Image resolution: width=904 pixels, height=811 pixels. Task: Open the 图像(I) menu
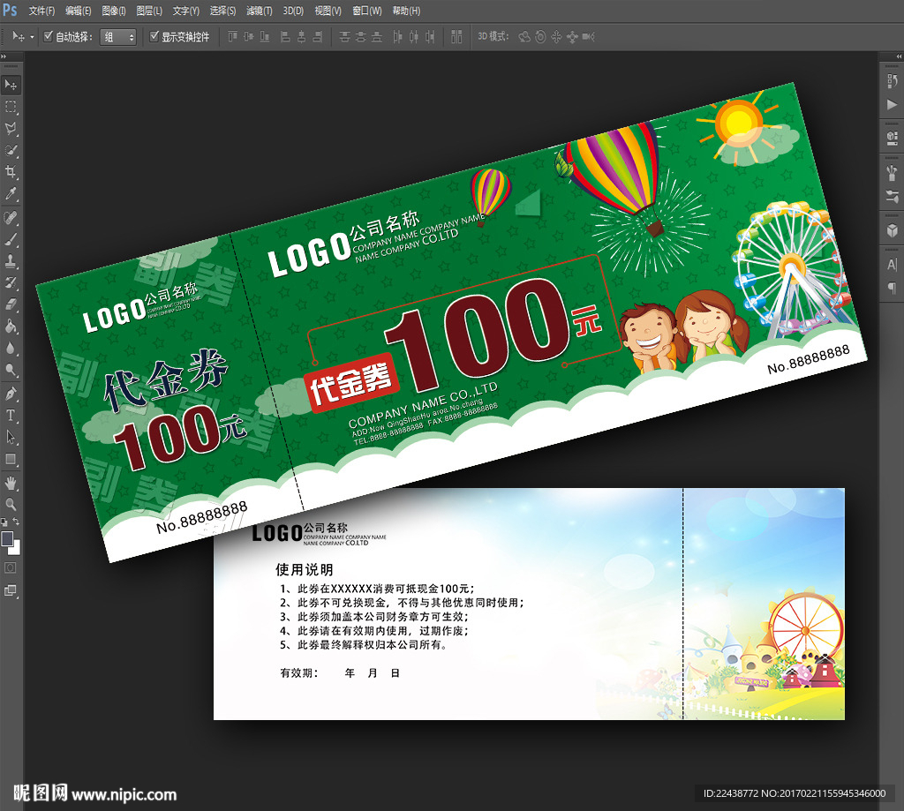[114, 11]
